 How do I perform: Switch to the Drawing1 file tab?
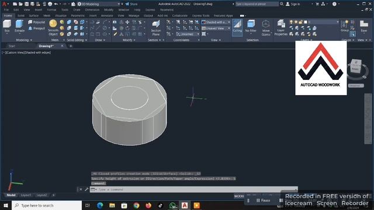(46, 46)
